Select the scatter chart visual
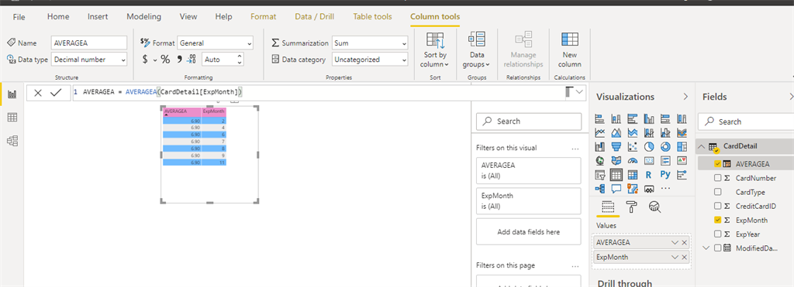 (x=633, y=147)
